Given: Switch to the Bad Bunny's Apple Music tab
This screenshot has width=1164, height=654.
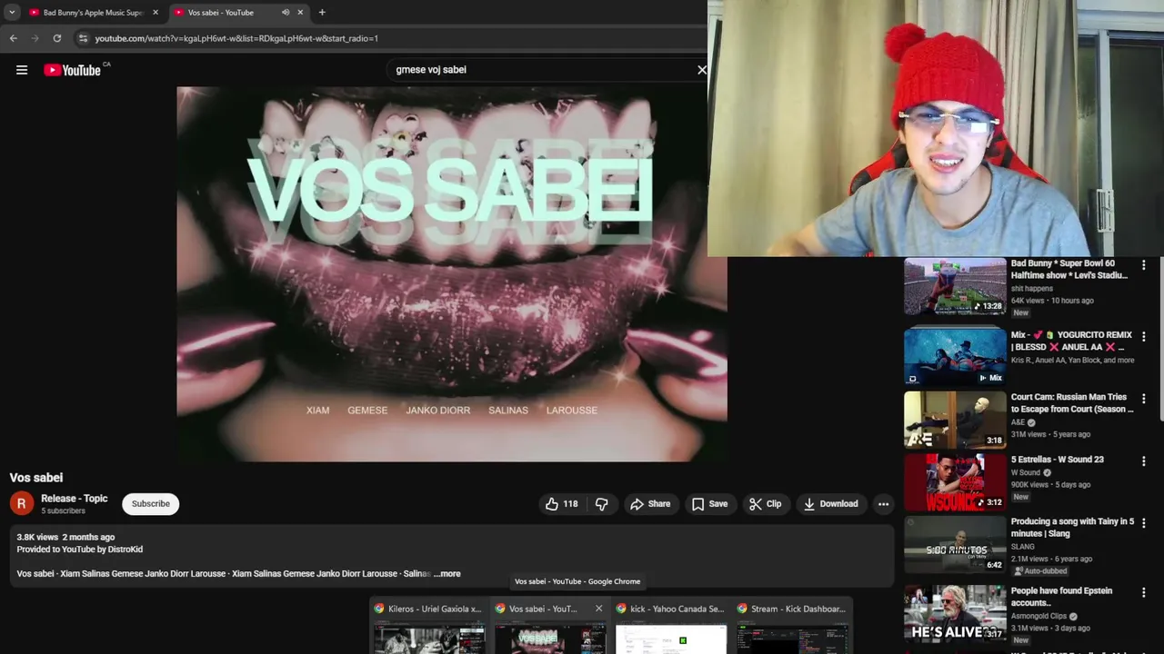Looking at the screenshot, I should point(93,13).
